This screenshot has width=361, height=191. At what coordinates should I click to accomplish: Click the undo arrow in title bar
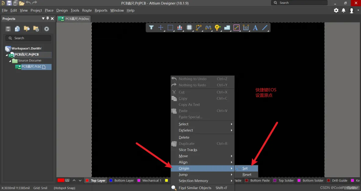click(x=28, y=3)
